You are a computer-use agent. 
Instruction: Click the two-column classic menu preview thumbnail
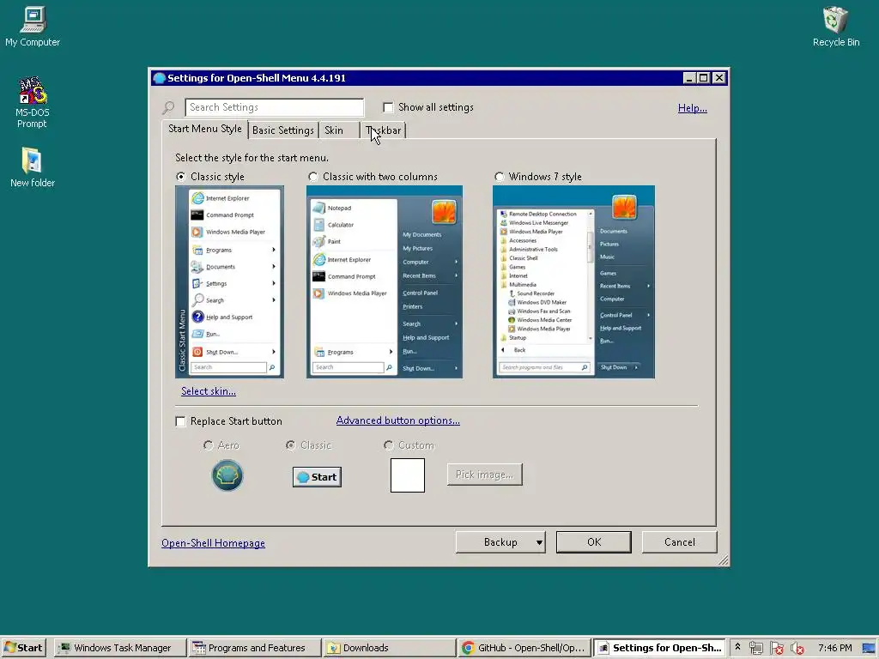[384, 281]
